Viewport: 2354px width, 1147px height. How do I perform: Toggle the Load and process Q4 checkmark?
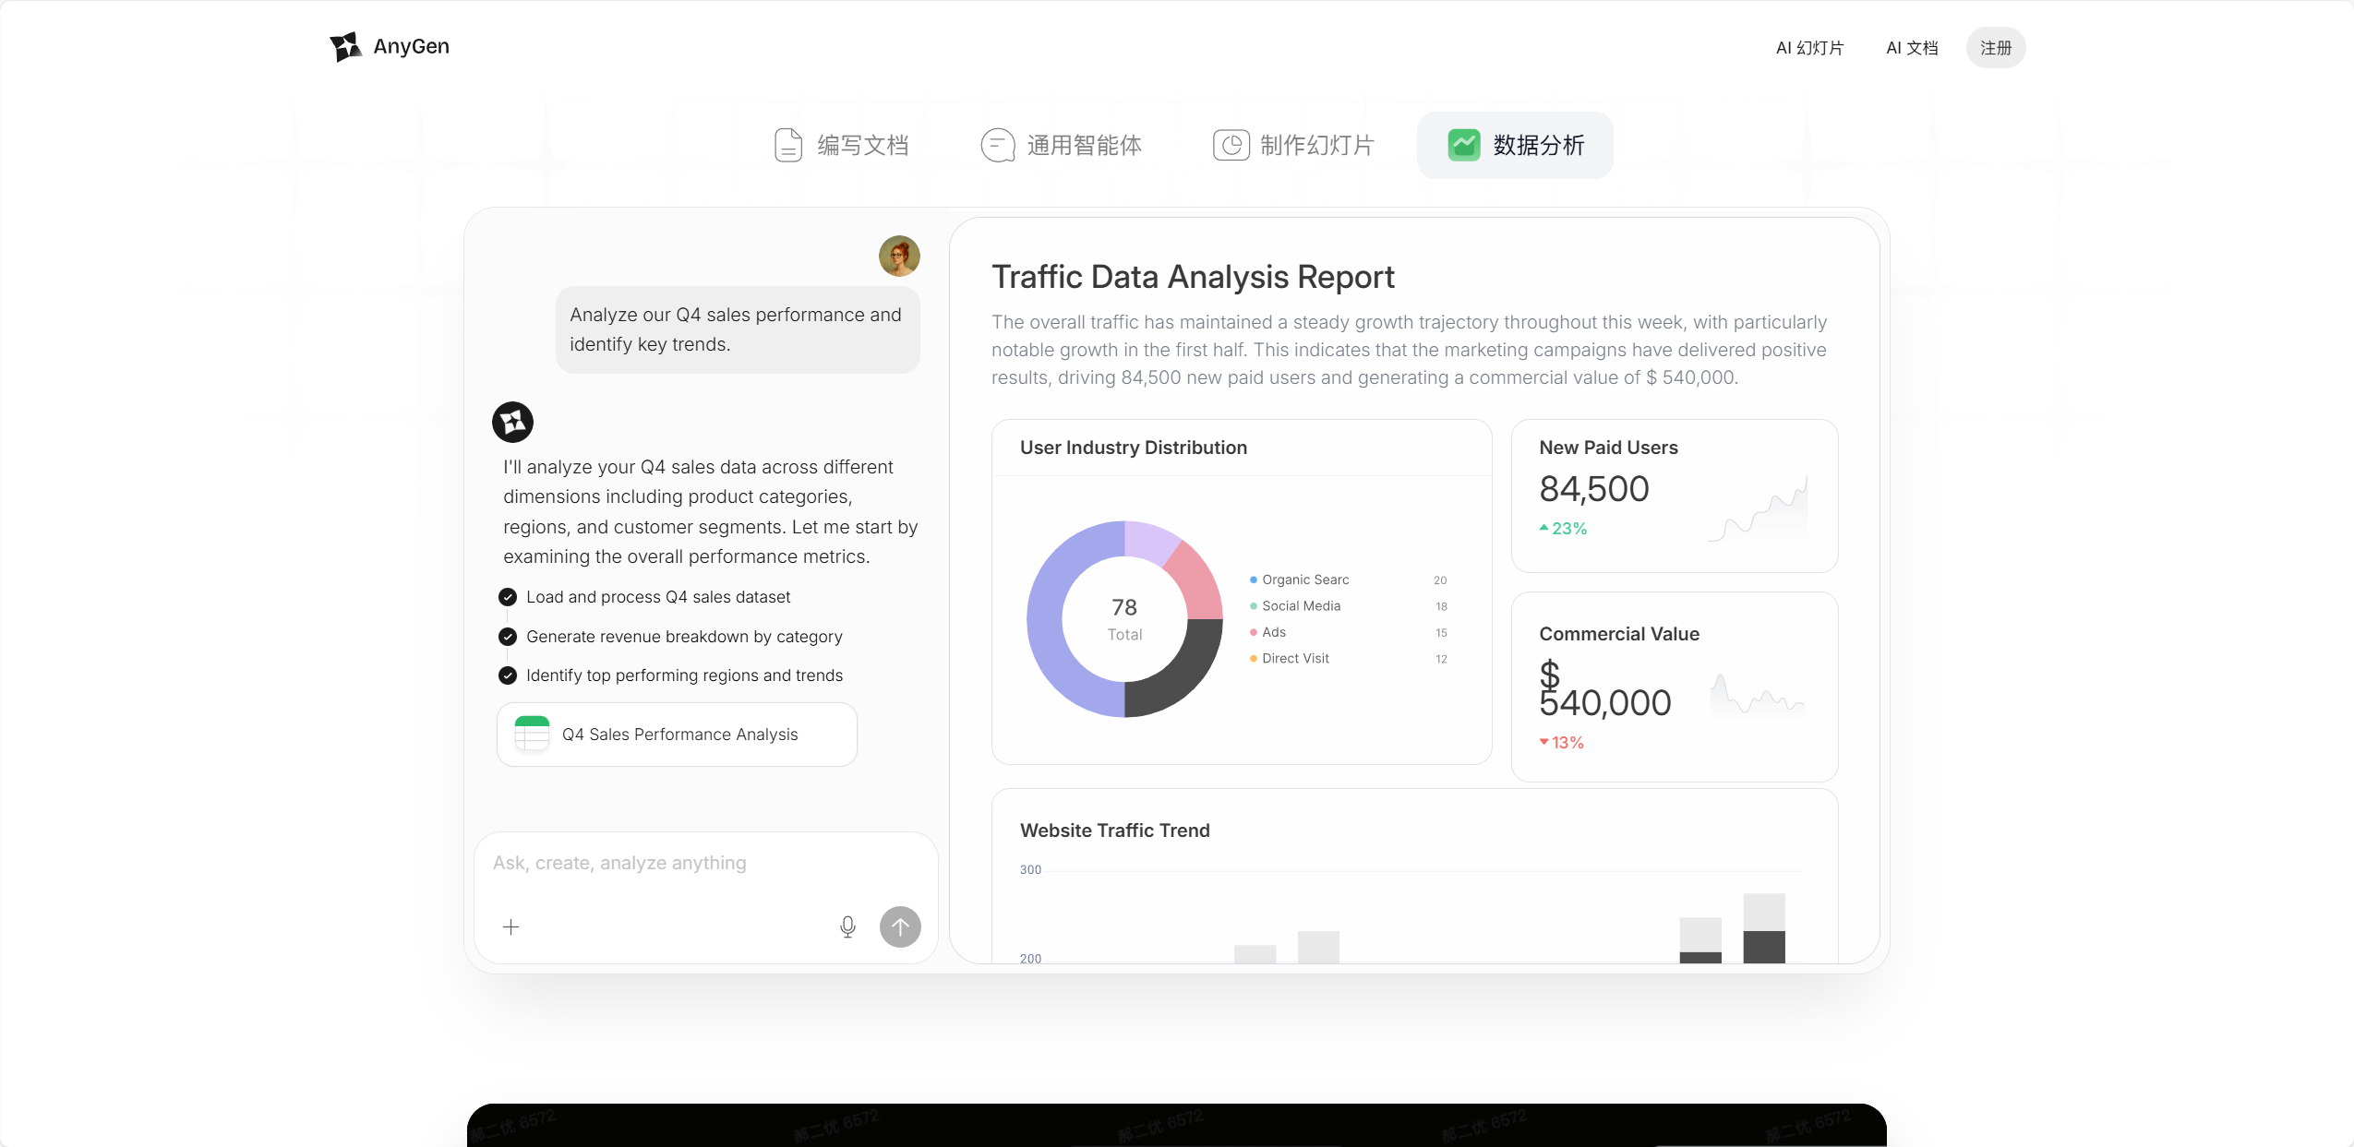[x=507, y=597]
